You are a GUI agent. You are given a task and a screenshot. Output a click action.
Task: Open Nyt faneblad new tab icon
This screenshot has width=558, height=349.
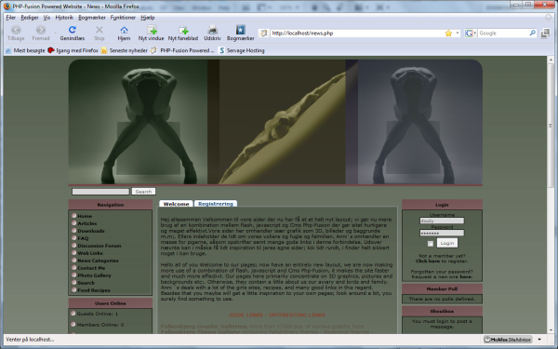183,30
